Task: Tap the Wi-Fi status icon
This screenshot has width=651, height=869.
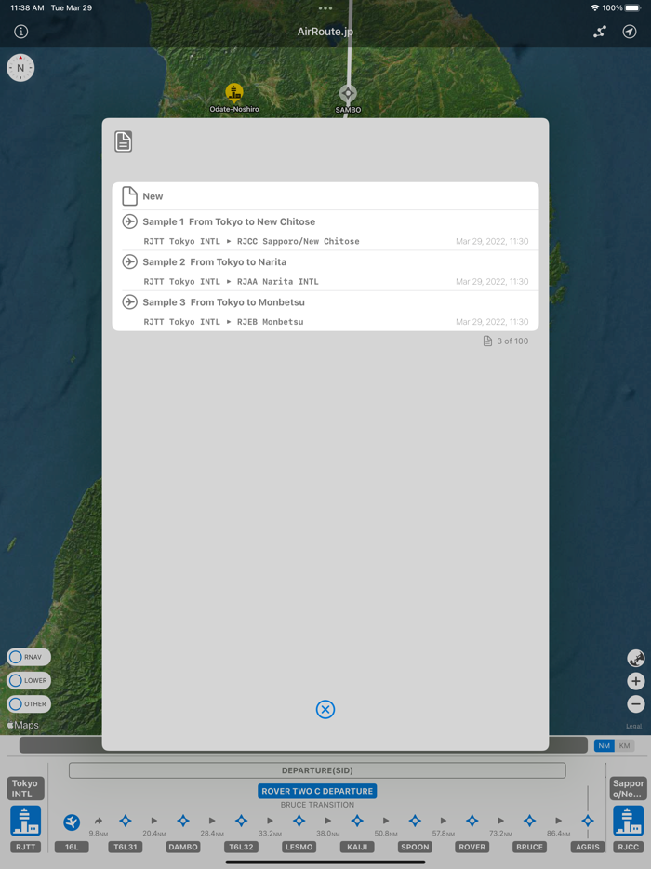Action: click(594, 8)
